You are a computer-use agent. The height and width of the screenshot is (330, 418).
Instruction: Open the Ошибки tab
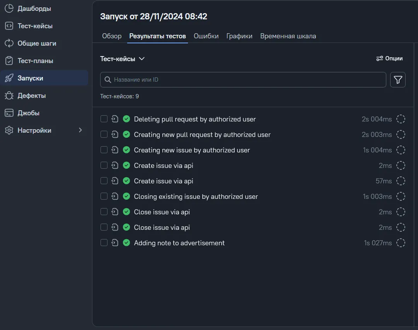[206, 36]
